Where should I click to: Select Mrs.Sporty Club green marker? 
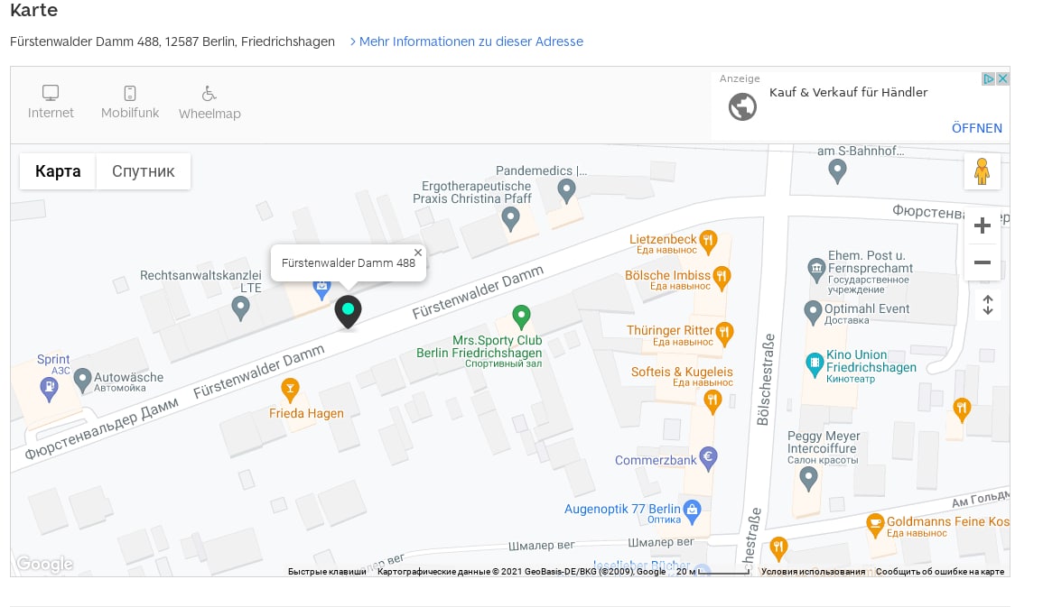(x=522, y=317)
